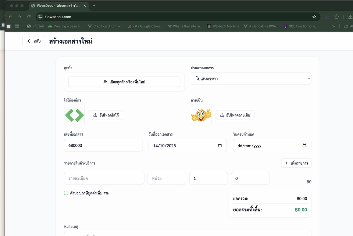This screenshot has height=236, width=353.
Task: Click the อัปโหลดโลโก้ upload logo button
Action: click(106, 115)
